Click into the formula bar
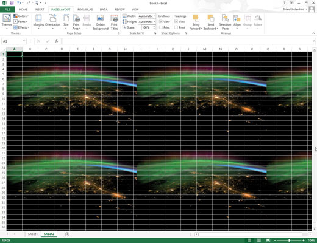317x243 pixels. click(187, 41)
